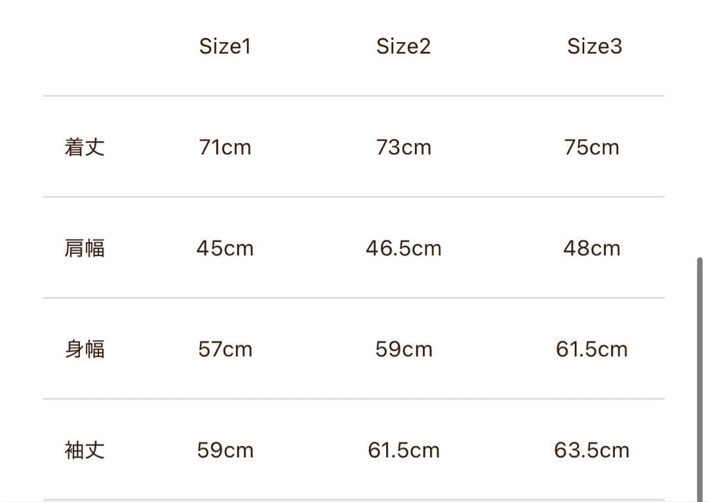Select the 肩幅 row label
The width and height of the screenshot is (708, 502).
tap(85, 249)
